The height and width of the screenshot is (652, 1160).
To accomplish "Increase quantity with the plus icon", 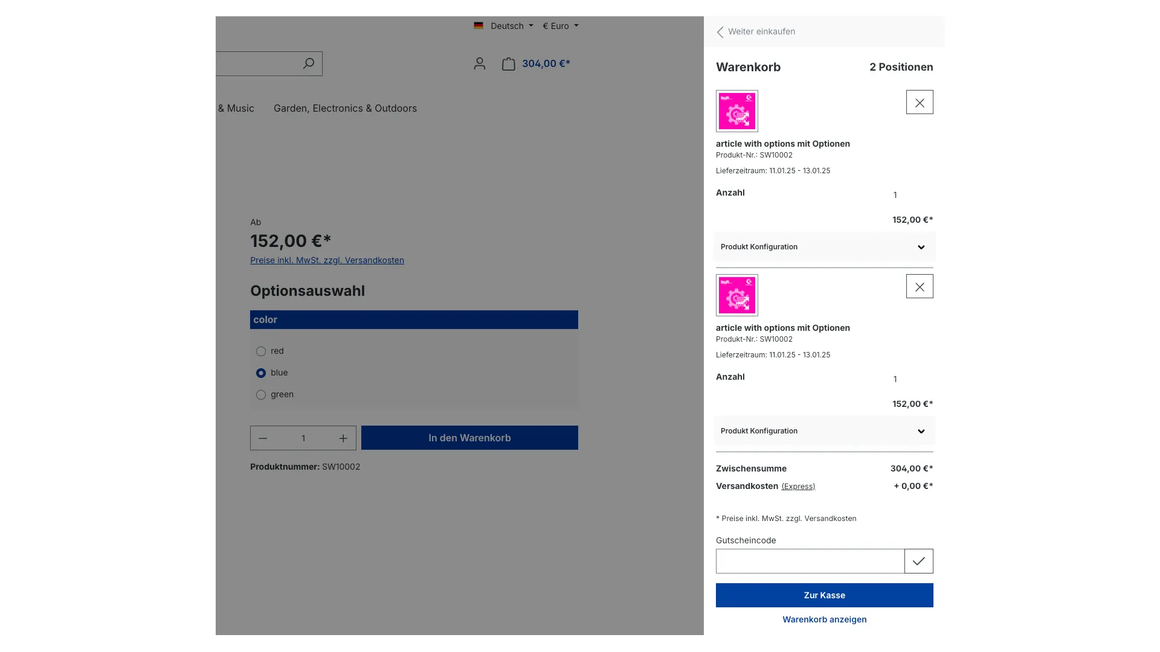I will pos(343,438).
